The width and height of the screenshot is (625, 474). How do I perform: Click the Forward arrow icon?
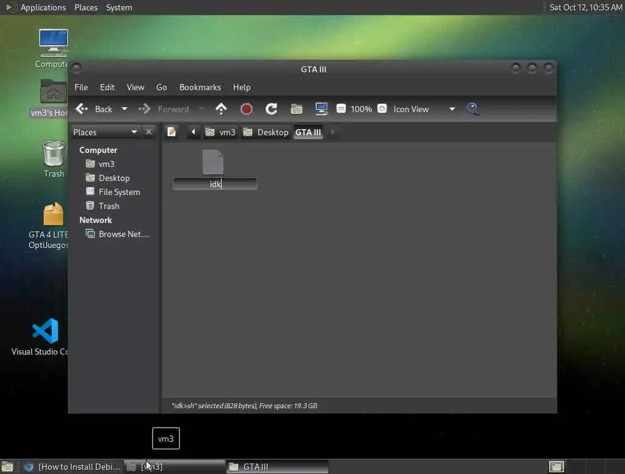(144, 108)
